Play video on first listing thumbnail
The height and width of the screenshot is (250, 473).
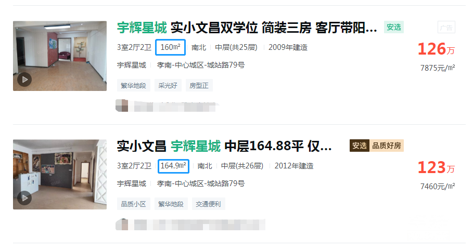click(24, 80)
